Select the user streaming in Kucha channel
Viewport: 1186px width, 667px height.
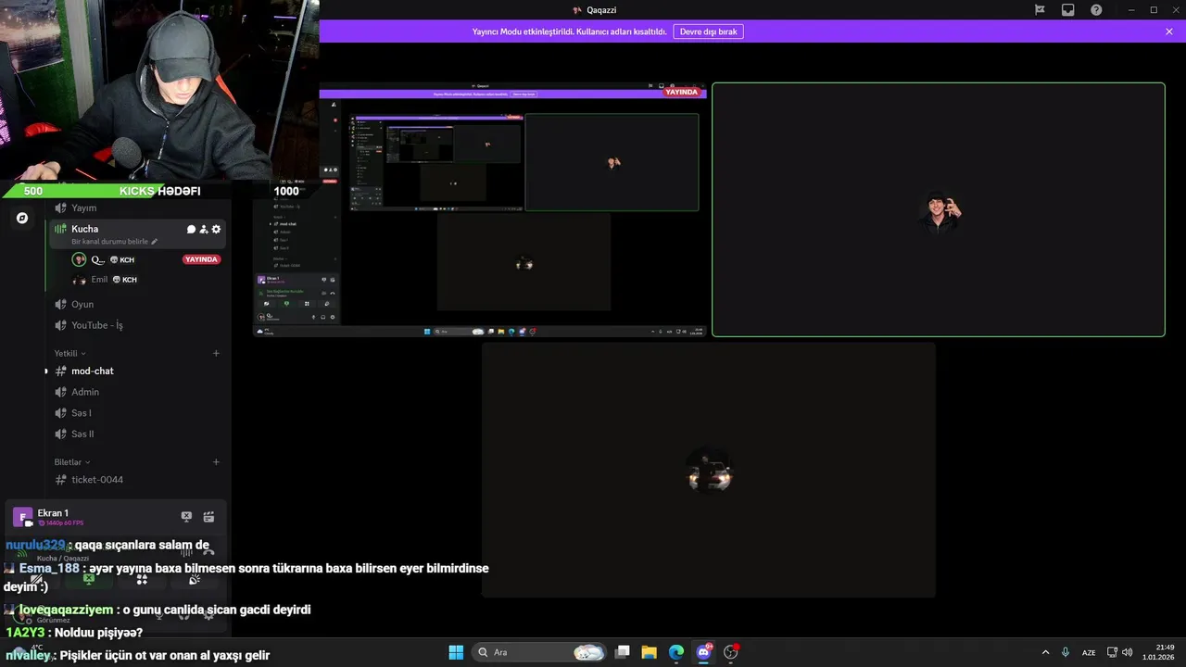click(147, 259)
